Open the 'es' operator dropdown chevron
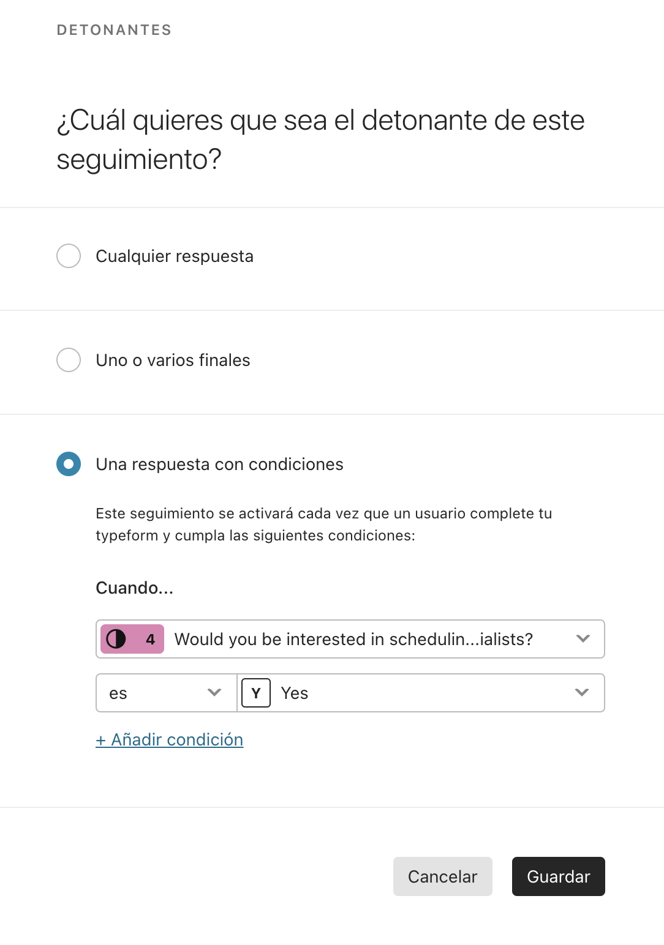The image size is (664, 945). pyautogui.click(x=214, y=692)
